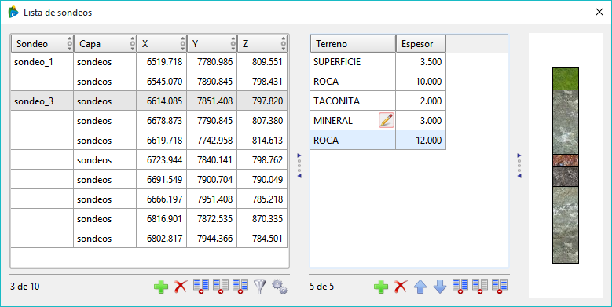Viewport: 612px width, 307px height.
Task: Edit Espesor value 3.500
Action: point(421,61)
